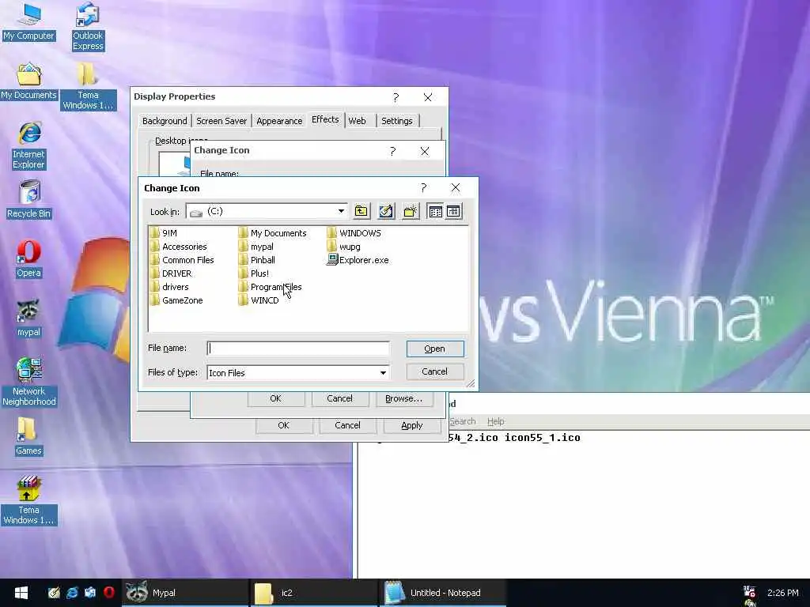
Task: Select the WINDOWS folder
Action: click(354, 233)
